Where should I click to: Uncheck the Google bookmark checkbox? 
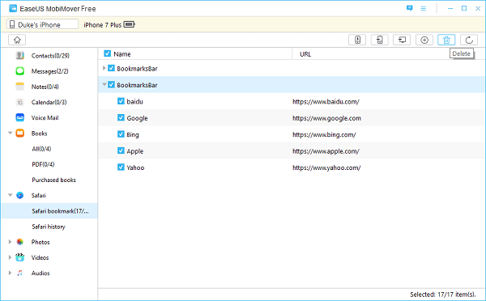(121, 117)
